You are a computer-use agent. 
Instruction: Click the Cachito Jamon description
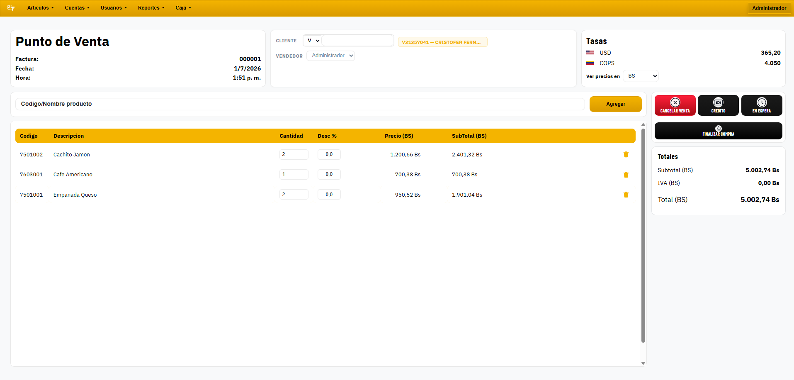tap(72, 155)
